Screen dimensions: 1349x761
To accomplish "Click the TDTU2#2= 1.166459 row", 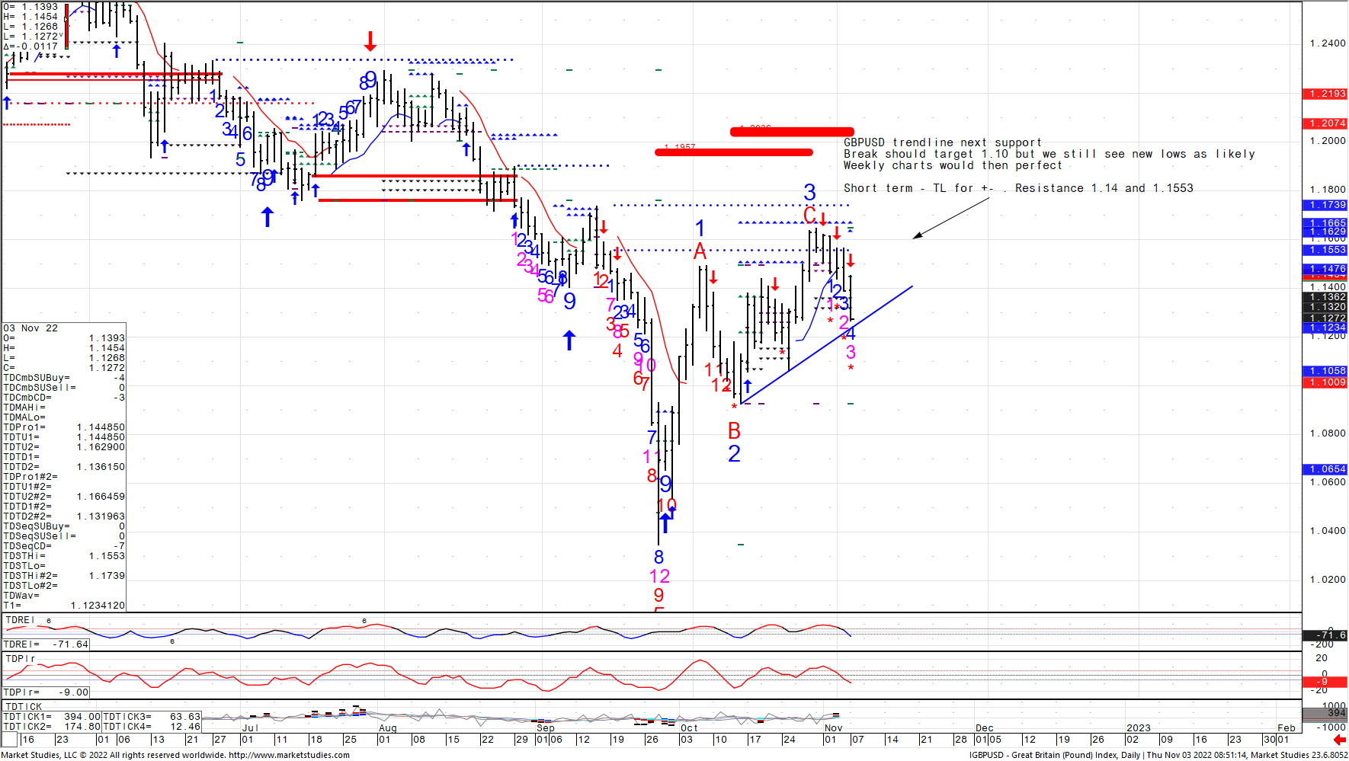I will (64, 497).
